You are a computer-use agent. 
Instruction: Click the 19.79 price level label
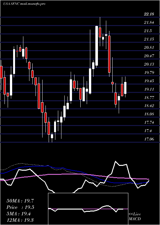tap(149, 72)
